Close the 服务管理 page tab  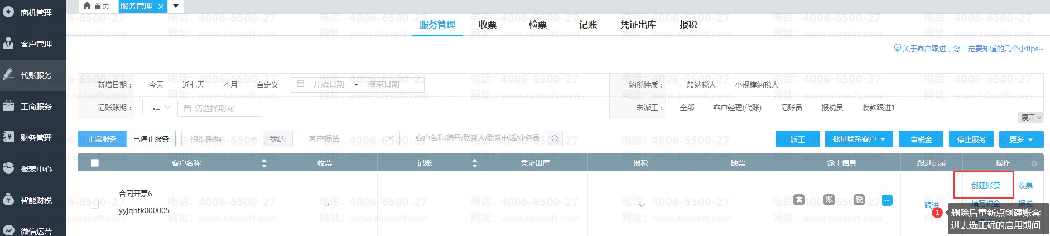pos(161,7)
